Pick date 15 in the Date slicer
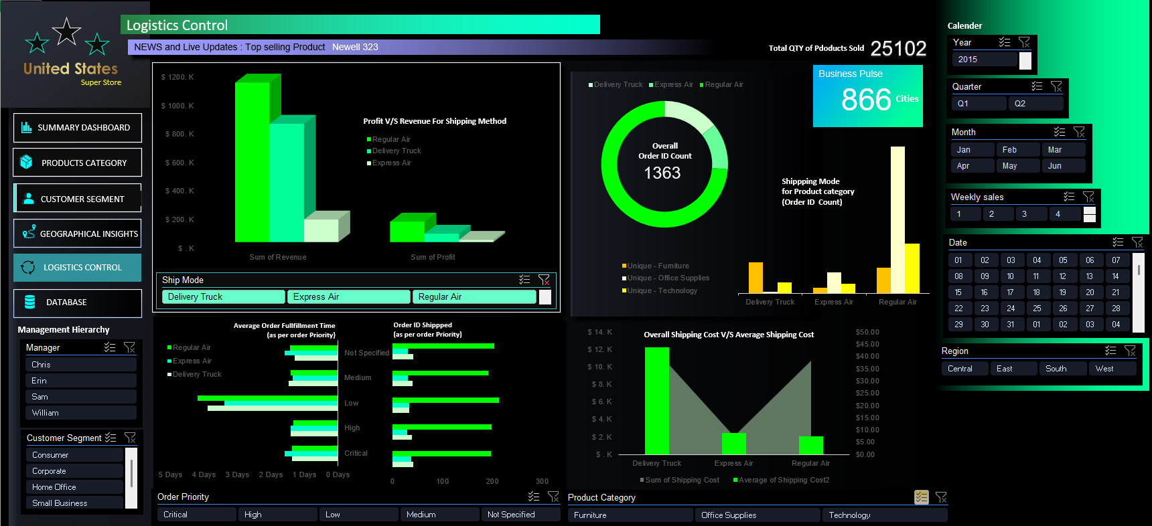 pyautogui.click(x=958, y=292)
